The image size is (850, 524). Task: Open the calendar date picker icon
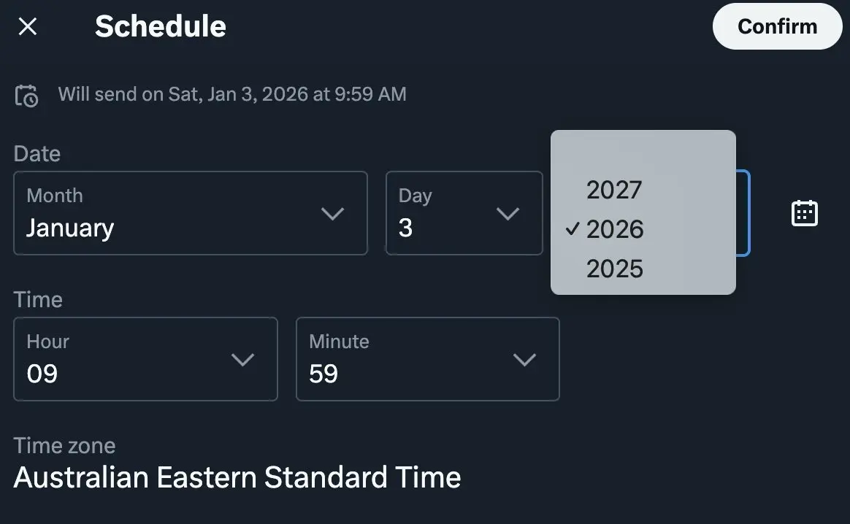click(804, 213)
